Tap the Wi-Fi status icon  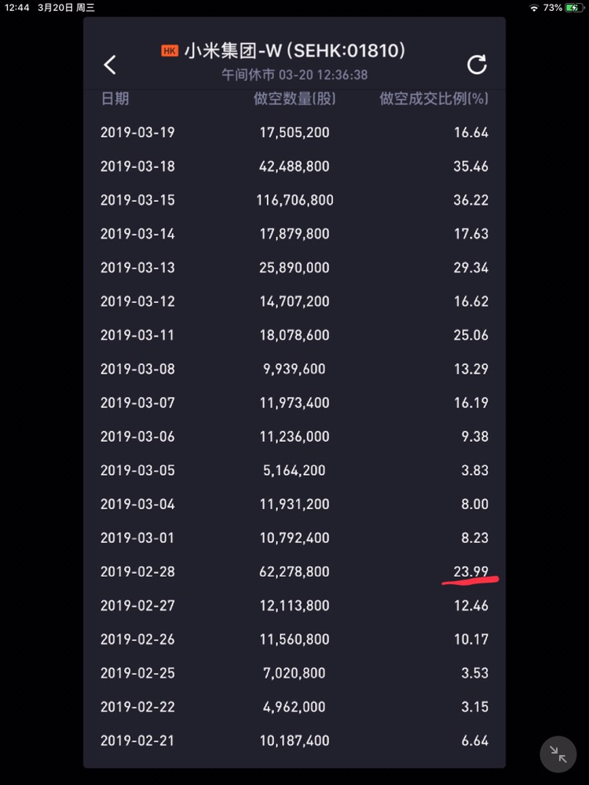coord(534,7)
